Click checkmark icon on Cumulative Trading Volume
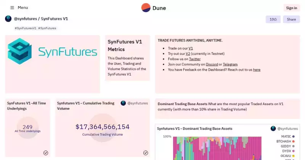The image size is (305, 160). pyautogui.click(x=146, y=153)
